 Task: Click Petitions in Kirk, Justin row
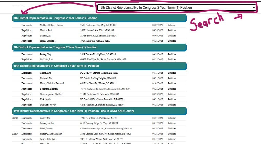[172, 99]
